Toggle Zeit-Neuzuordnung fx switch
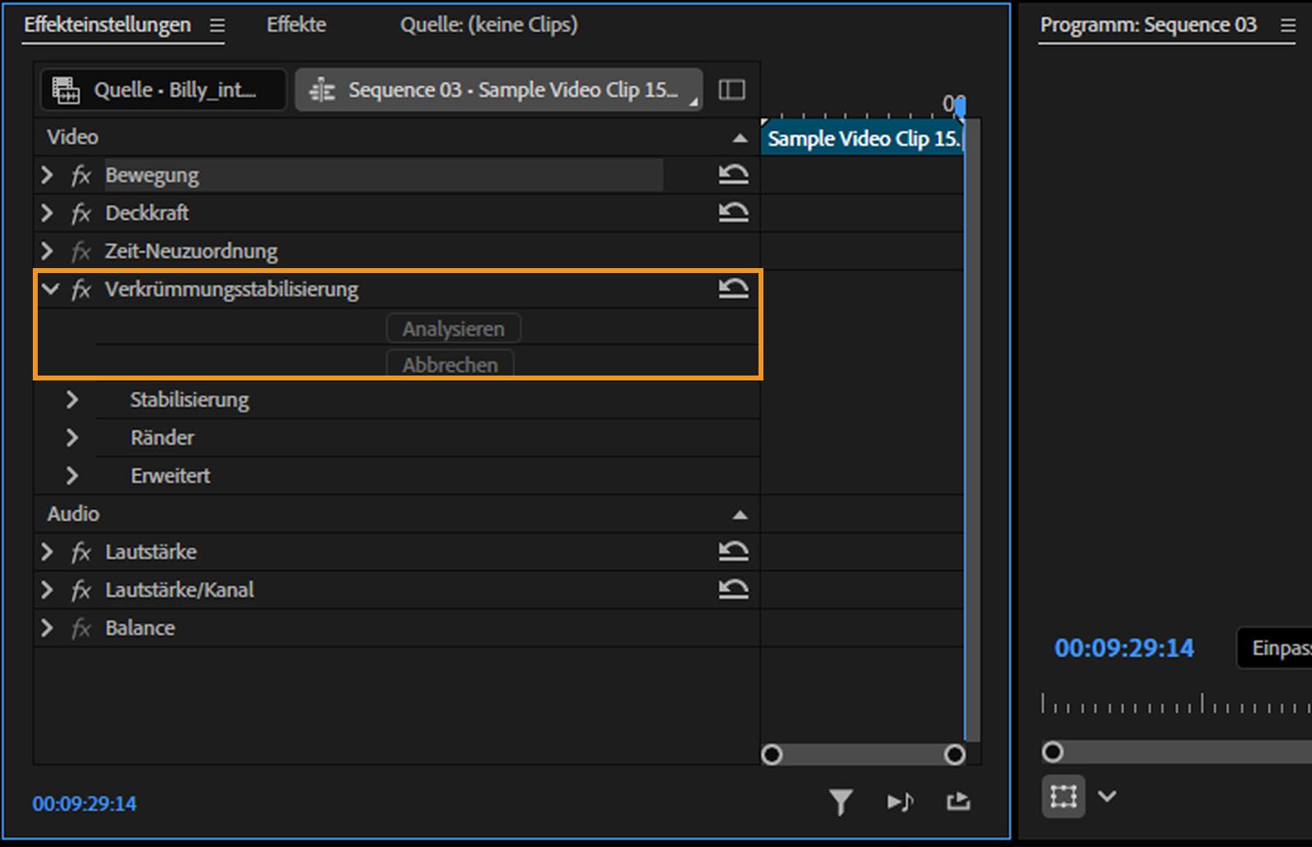This screenshot has height=847, width=1312. [x=80, y=251]
